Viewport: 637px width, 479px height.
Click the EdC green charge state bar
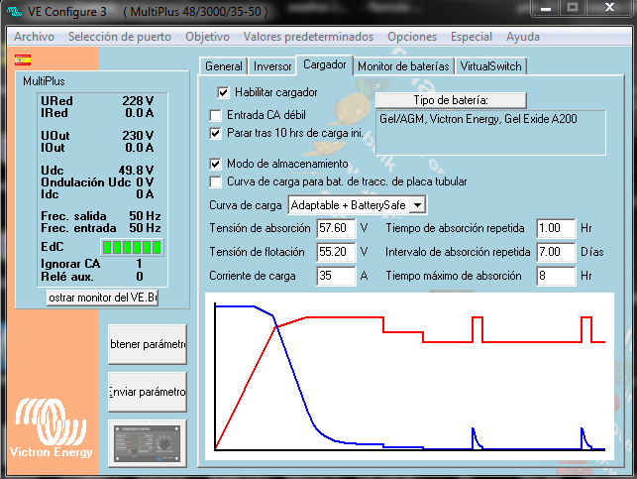click(x=132, y=247)
